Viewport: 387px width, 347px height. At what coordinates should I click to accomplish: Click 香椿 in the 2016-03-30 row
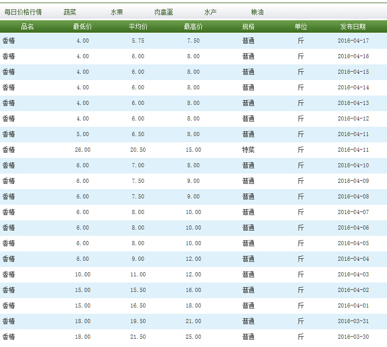click(9, 337)
